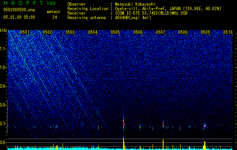This screenshot has height=150, width=237.
Task: Click receiver text ICOM IC-575 53.7492 MHz USB
Action: [x=151, y=13]
